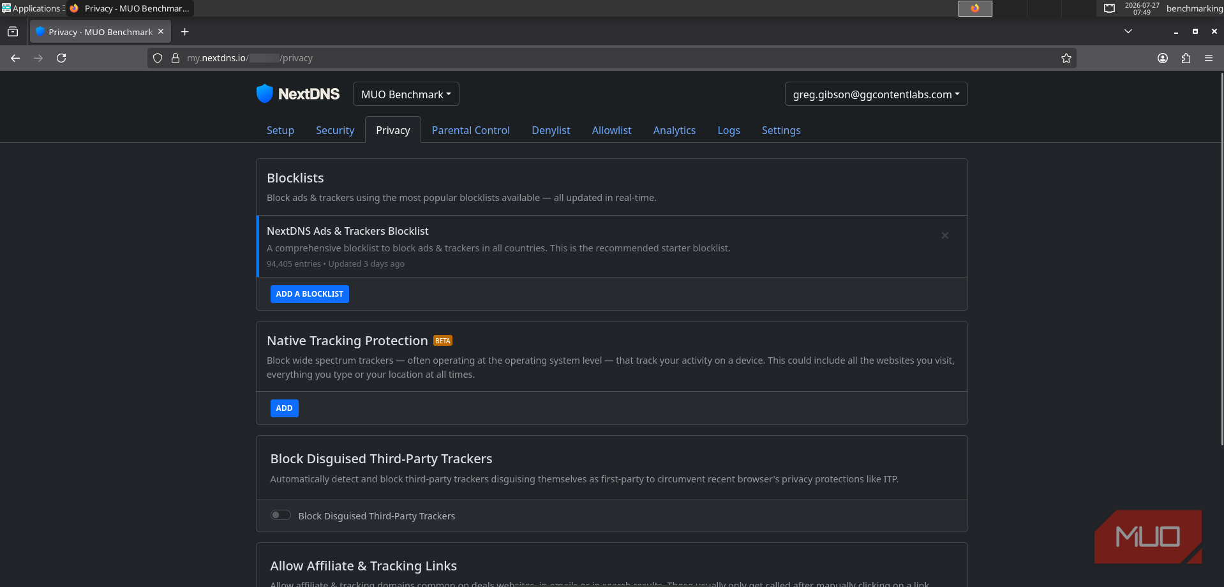Click the Allow Affiliate & Tracking Links heading

[x=363, y=566]
